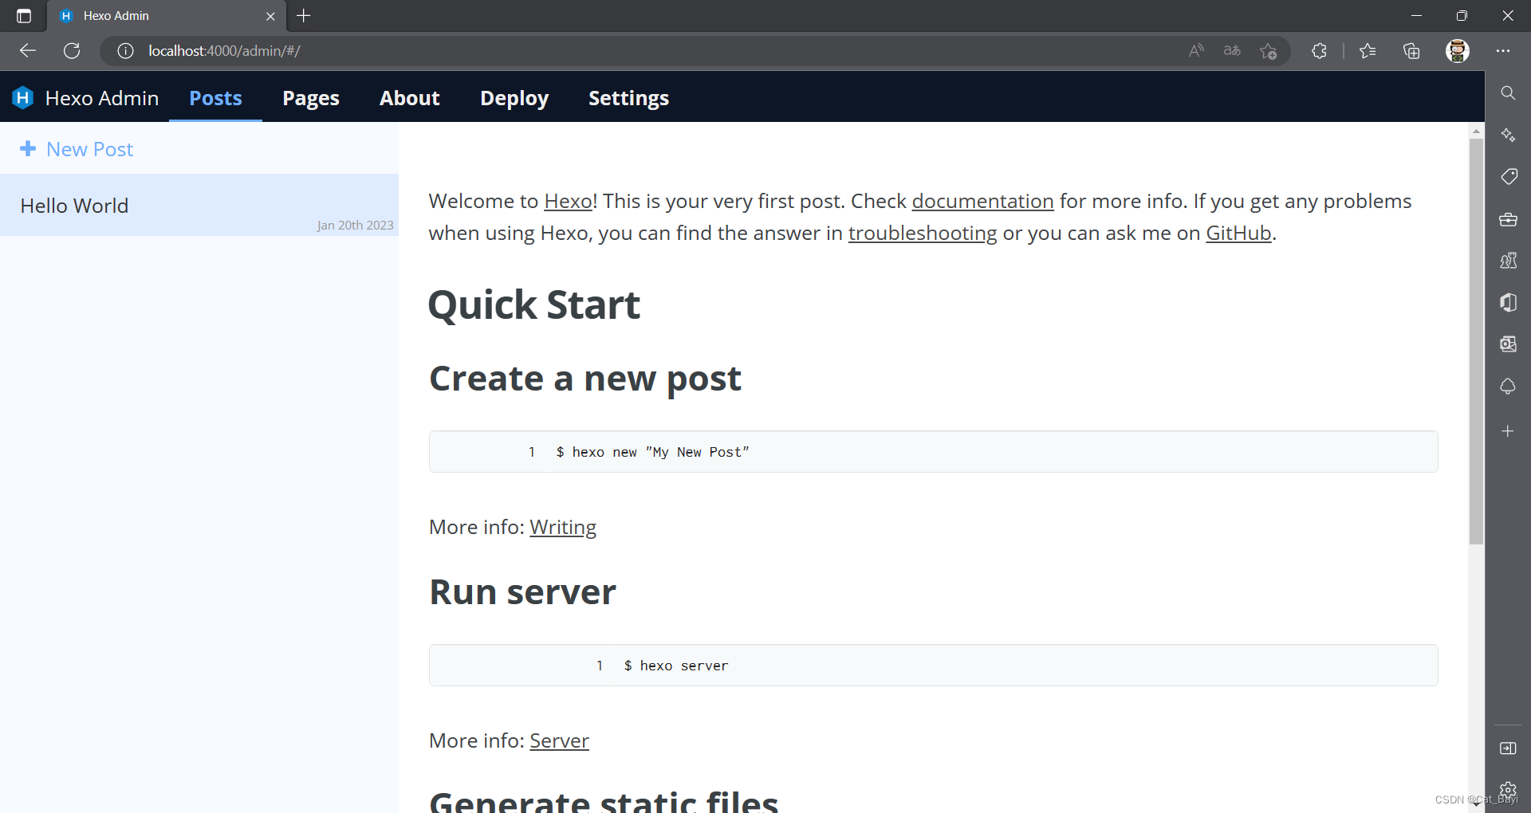Click the Hexo Admin logo icon
Viewport: 1531px width, 813px height.
pos(23,97)
